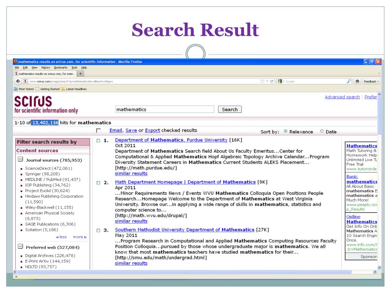Open the View menu
The height and width of the screenshot is (293, 391).
34,68
